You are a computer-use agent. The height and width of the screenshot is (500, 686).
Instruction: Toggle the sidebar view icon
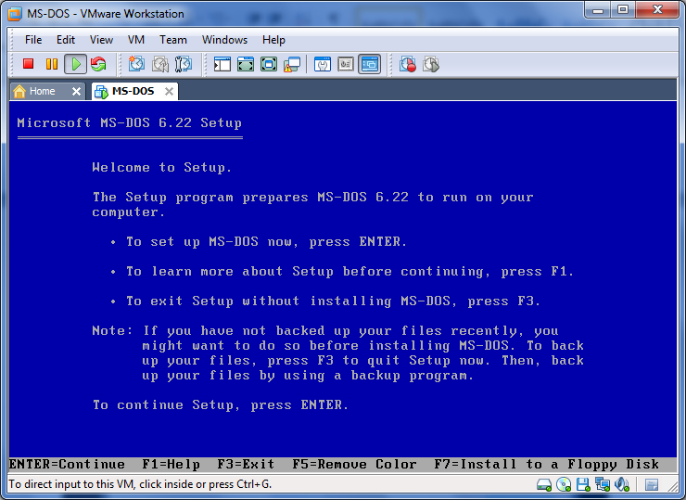tap(222, 64)
